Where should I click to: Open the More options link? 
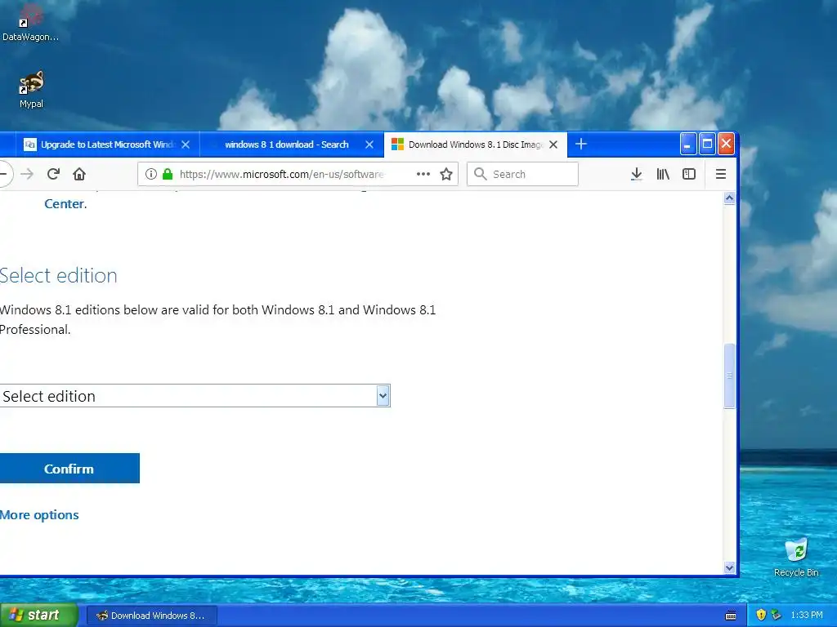[x=39, y=514]
